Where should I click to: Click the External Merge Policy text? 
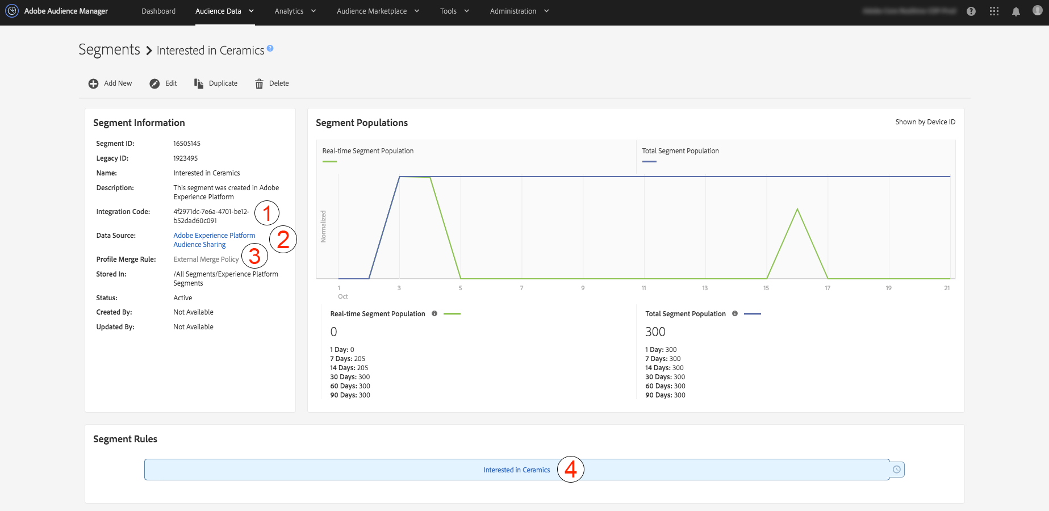pos(206,259)
